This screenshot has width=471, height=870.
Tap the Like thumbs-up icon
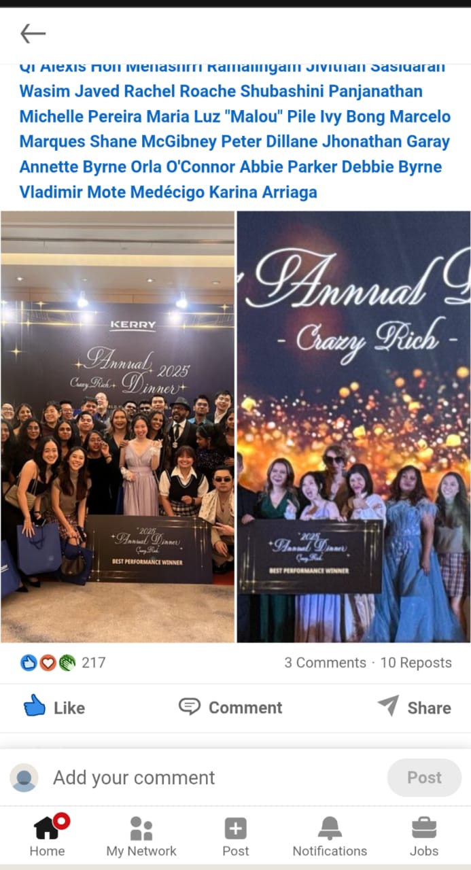35,706
